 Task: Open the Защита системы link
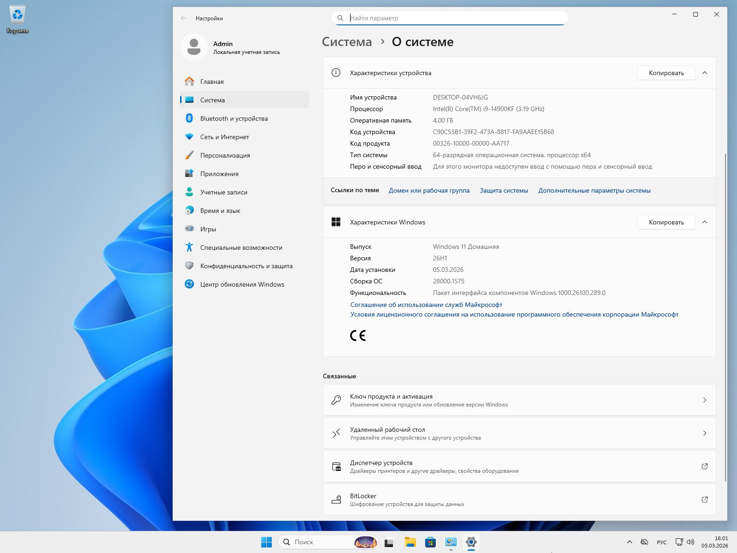[503, 190]
